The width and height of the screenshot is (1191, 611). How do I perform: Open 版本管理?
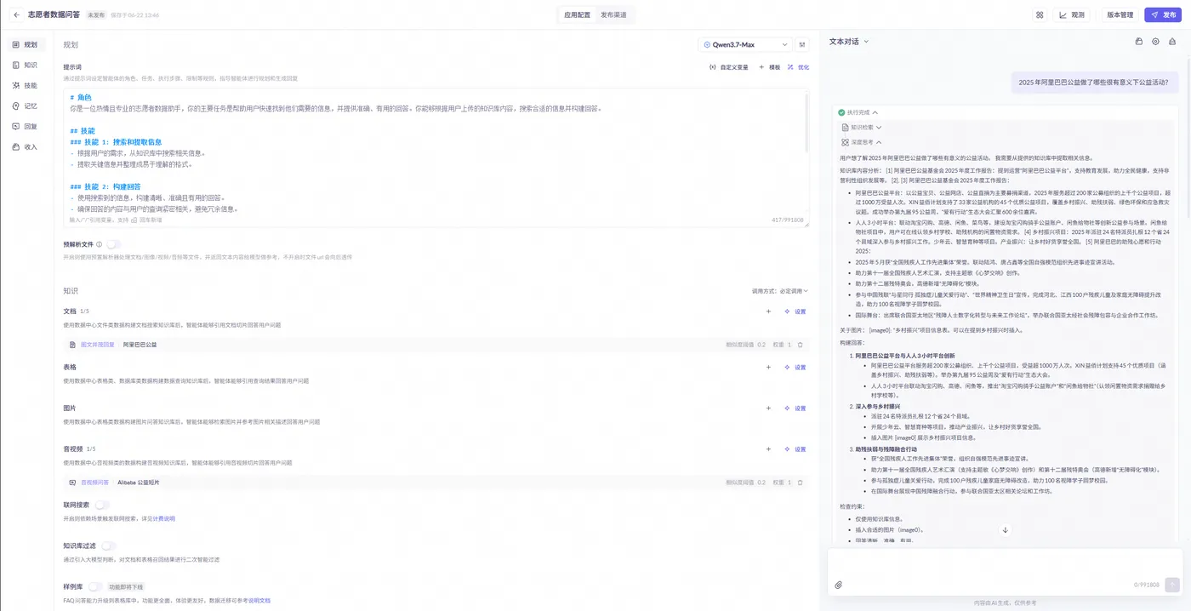1120,14
